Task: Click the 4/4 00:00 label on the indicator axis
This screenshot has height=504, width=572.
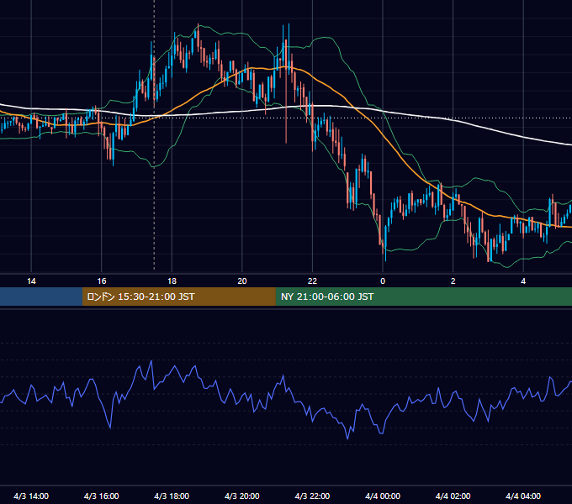Action: (x=383, y=496)
